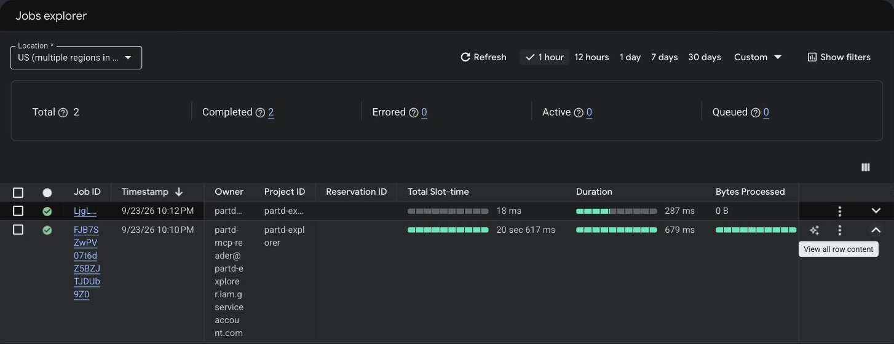Click the Show filters icon
This screenshot has height=344, width=894.
coord(812,57)
